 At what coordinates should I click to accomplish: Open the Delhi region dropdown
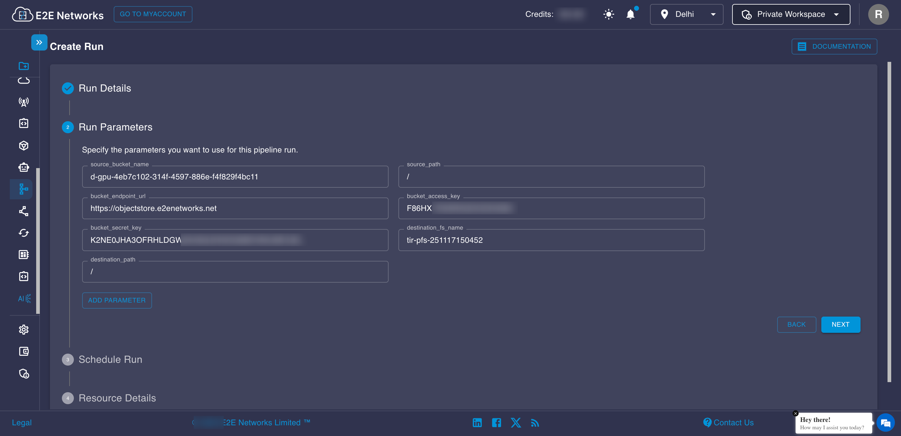[x=686, y=14]
